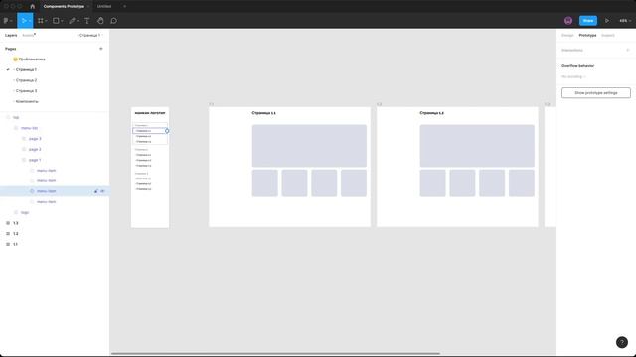Screen dimensions: 636x357
Task: Select large placeholder rectangle in Страница 1.1 frame
Action: [309, 146]
